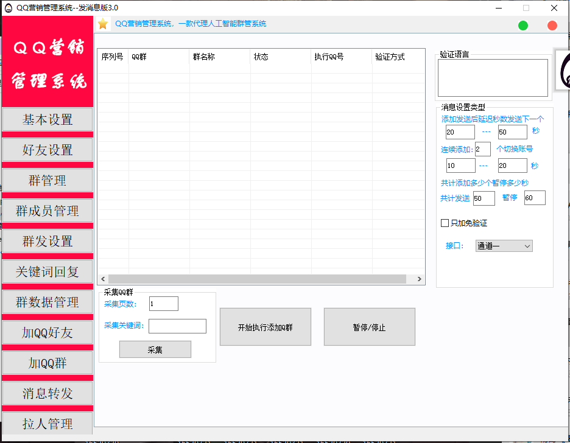Focus the 采集页数 input field
Viewport: 570px width, 443px height.
tap(164, 304)
